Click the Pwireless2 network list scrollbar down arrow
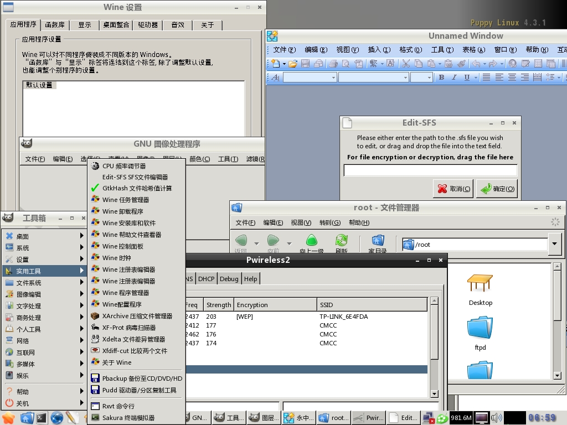 (x=435, y=393)
